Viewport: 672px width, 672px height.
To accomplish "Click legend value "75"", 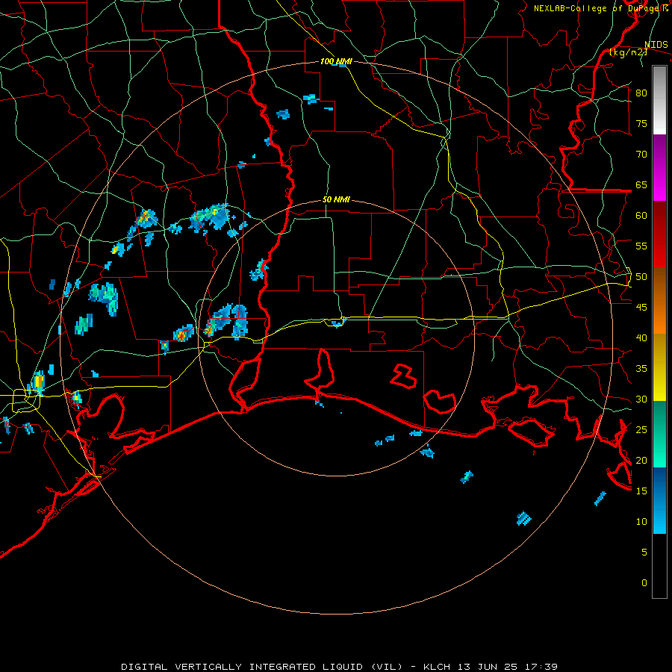I will tap(641, 124).
